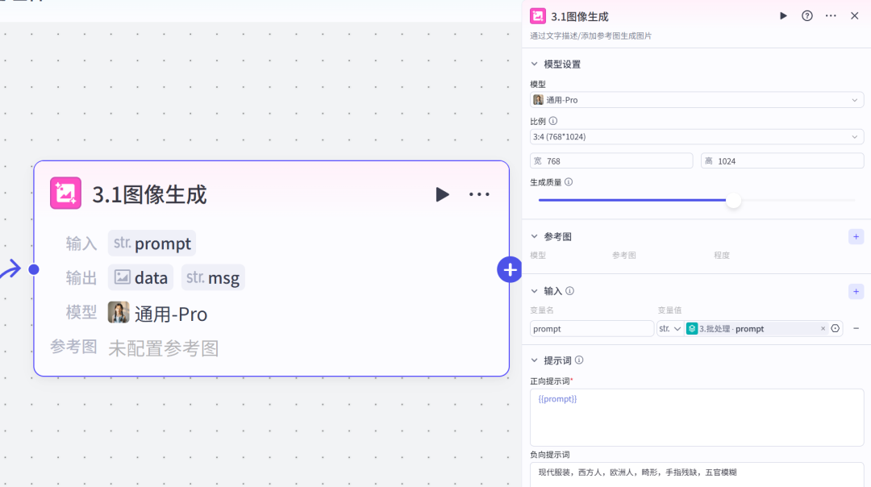Collapse the 参考图 section
Image resolution: width=871 pixels, height=487 pixels.
[x=535, y=236]
